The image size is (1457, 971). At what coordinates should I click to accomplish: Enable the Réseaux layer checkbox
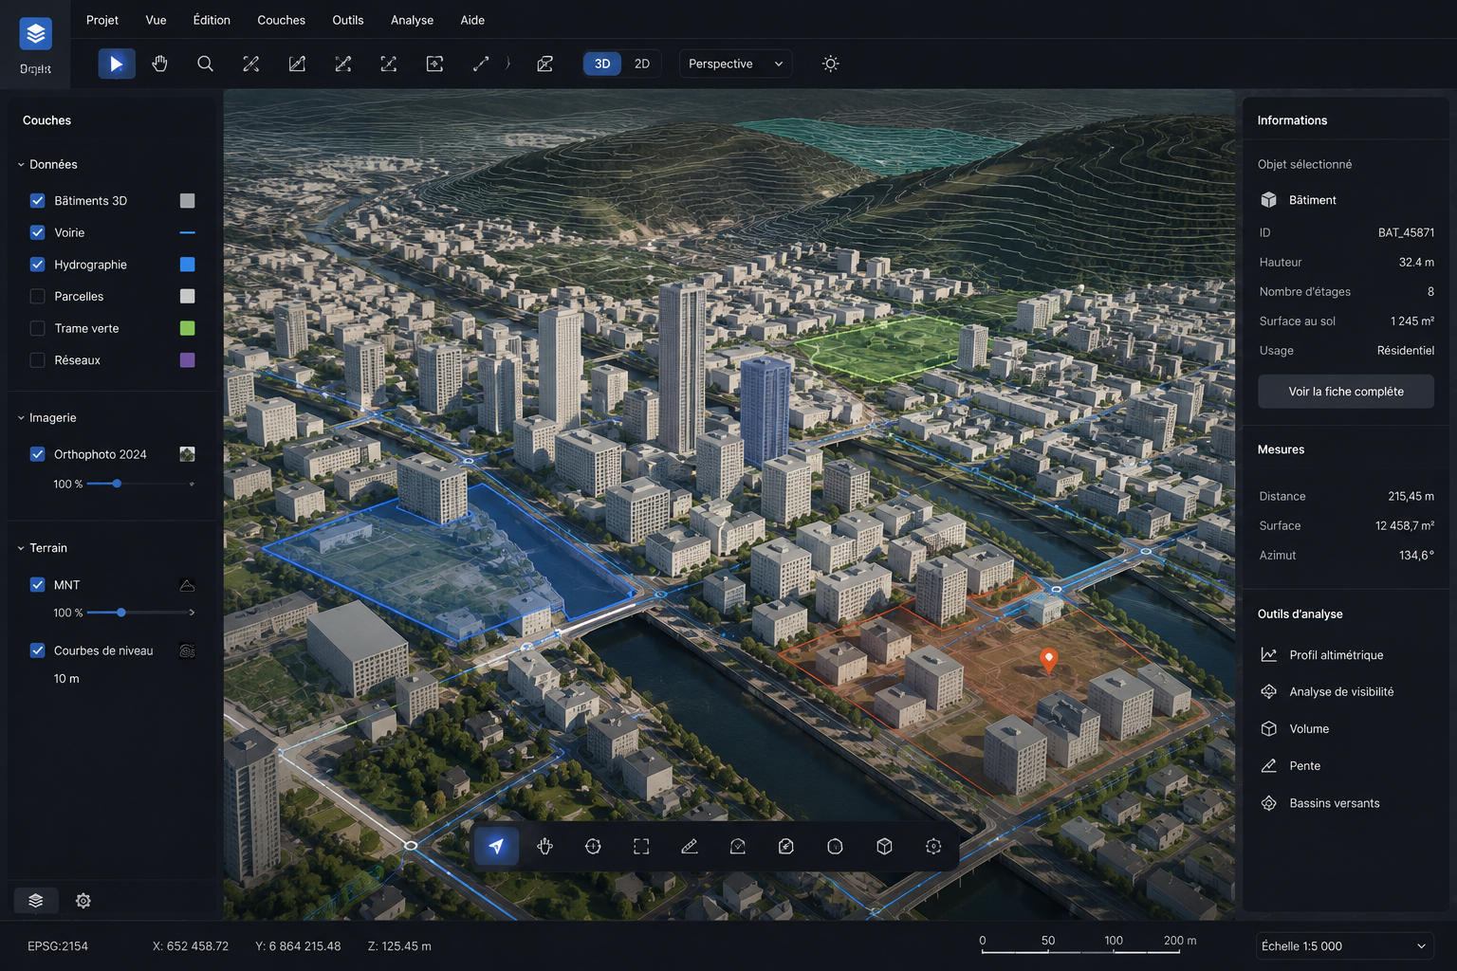pyautogui.click(x=38, y=360)
